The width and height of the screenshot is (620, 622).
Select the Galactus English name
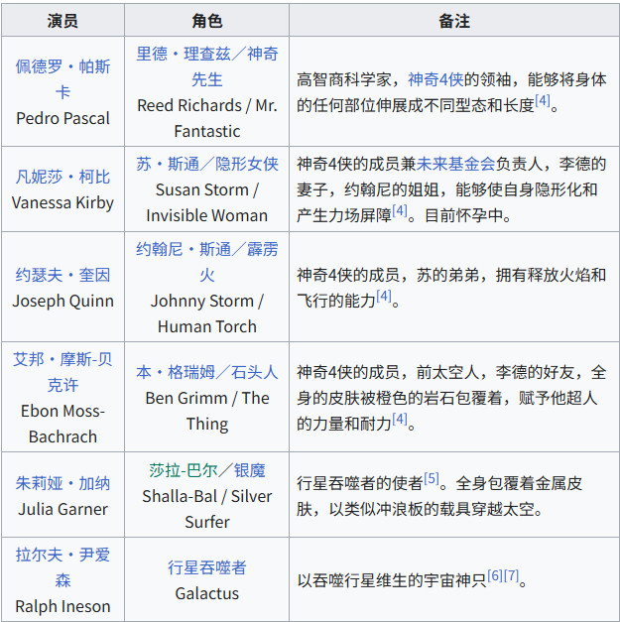pyautogui.click(x=207, y=593)
